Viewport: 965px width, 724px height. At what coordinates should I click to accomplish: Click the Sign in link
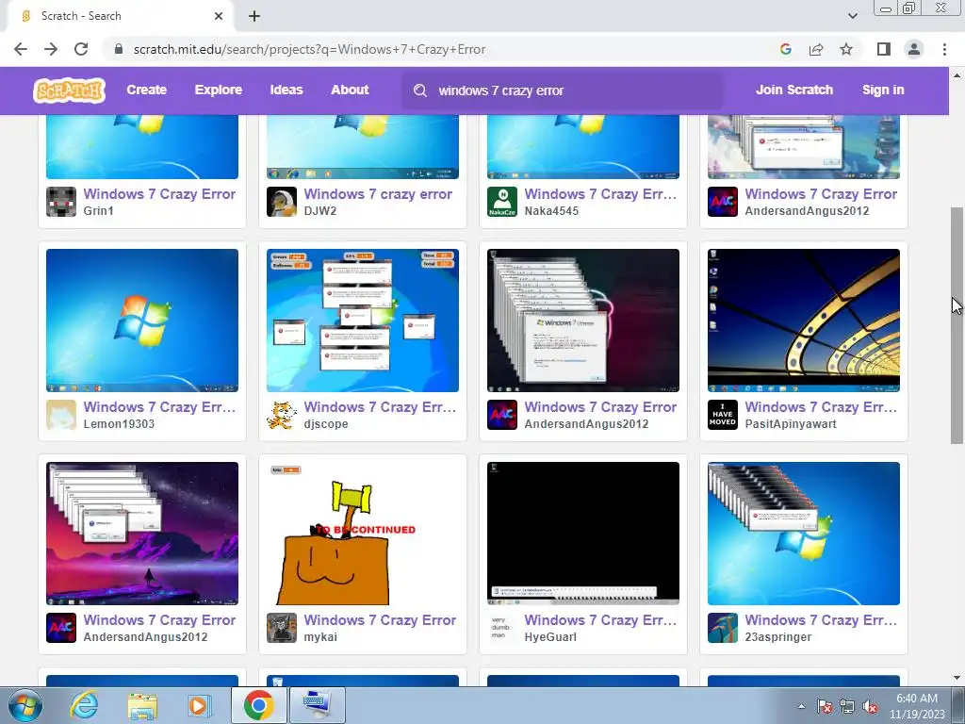click(883, 90)
